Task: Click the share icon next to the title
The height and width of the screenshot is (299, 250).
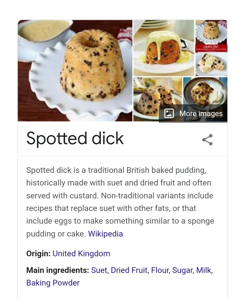Action: (x=207, y=140)
